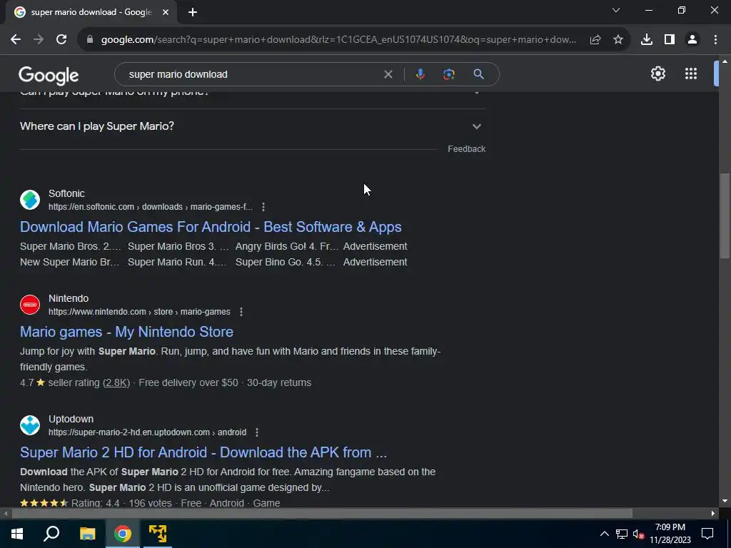731x548 pixels.
Task: Click the vertical scrollbar thumb
Action: click(x=725, y=215)
